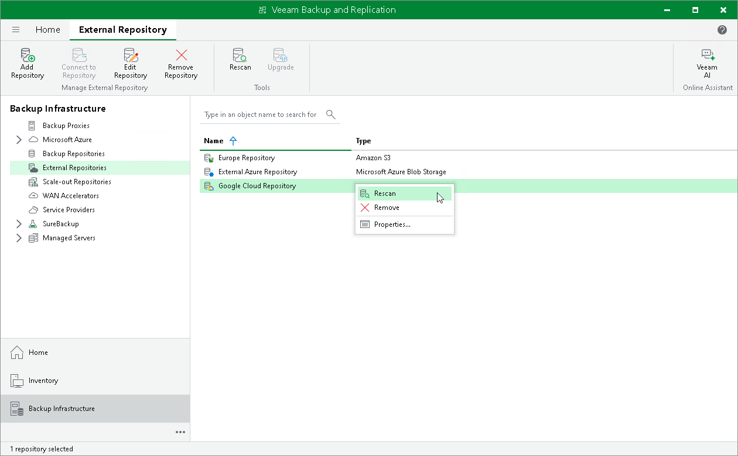The height and width of the screenshot is (456, 738).
Task: Click the Europe Repository row icon
Action: pos(209,158)
